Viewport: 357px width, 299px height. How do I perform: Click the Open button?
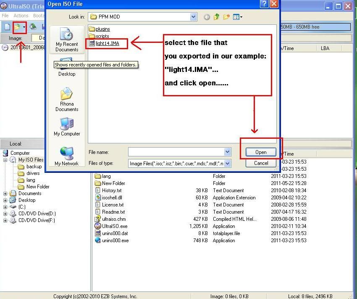261,152
